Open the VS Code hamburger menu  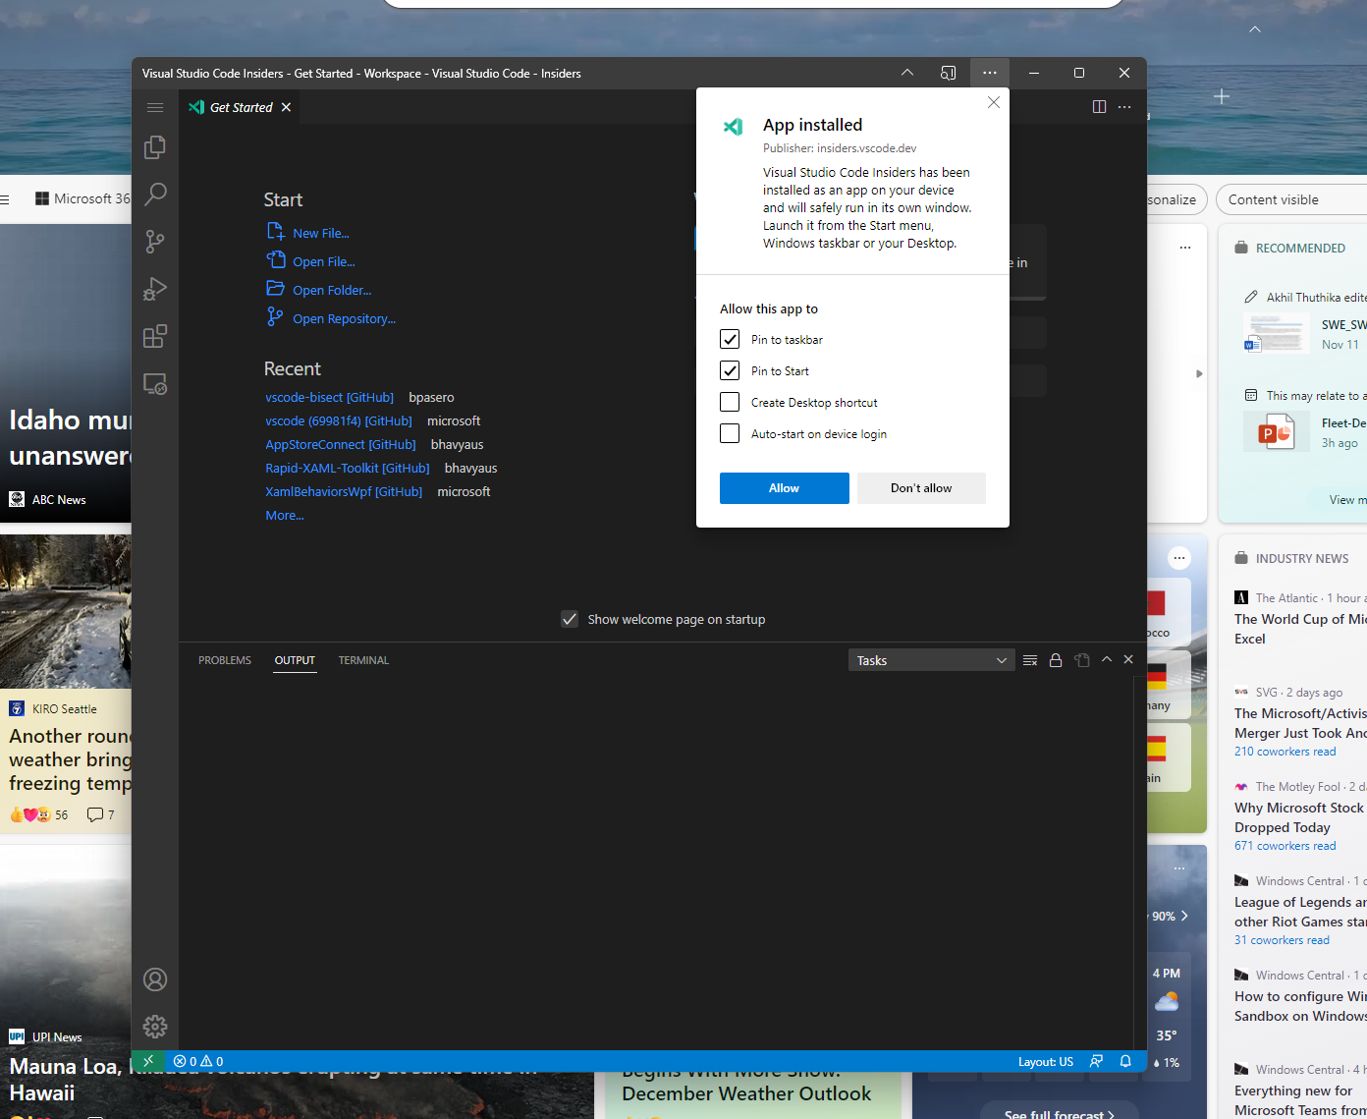point(155,107)
